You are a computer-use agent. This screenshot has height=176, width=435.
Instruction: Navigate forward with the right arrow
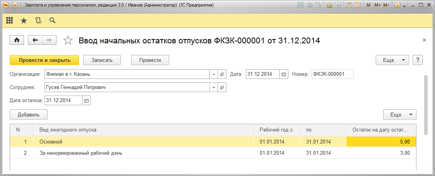point(49,40)
